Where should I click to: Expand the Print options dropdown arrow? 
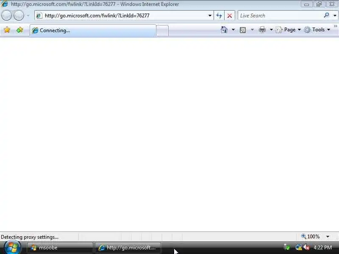pos(271,30)
